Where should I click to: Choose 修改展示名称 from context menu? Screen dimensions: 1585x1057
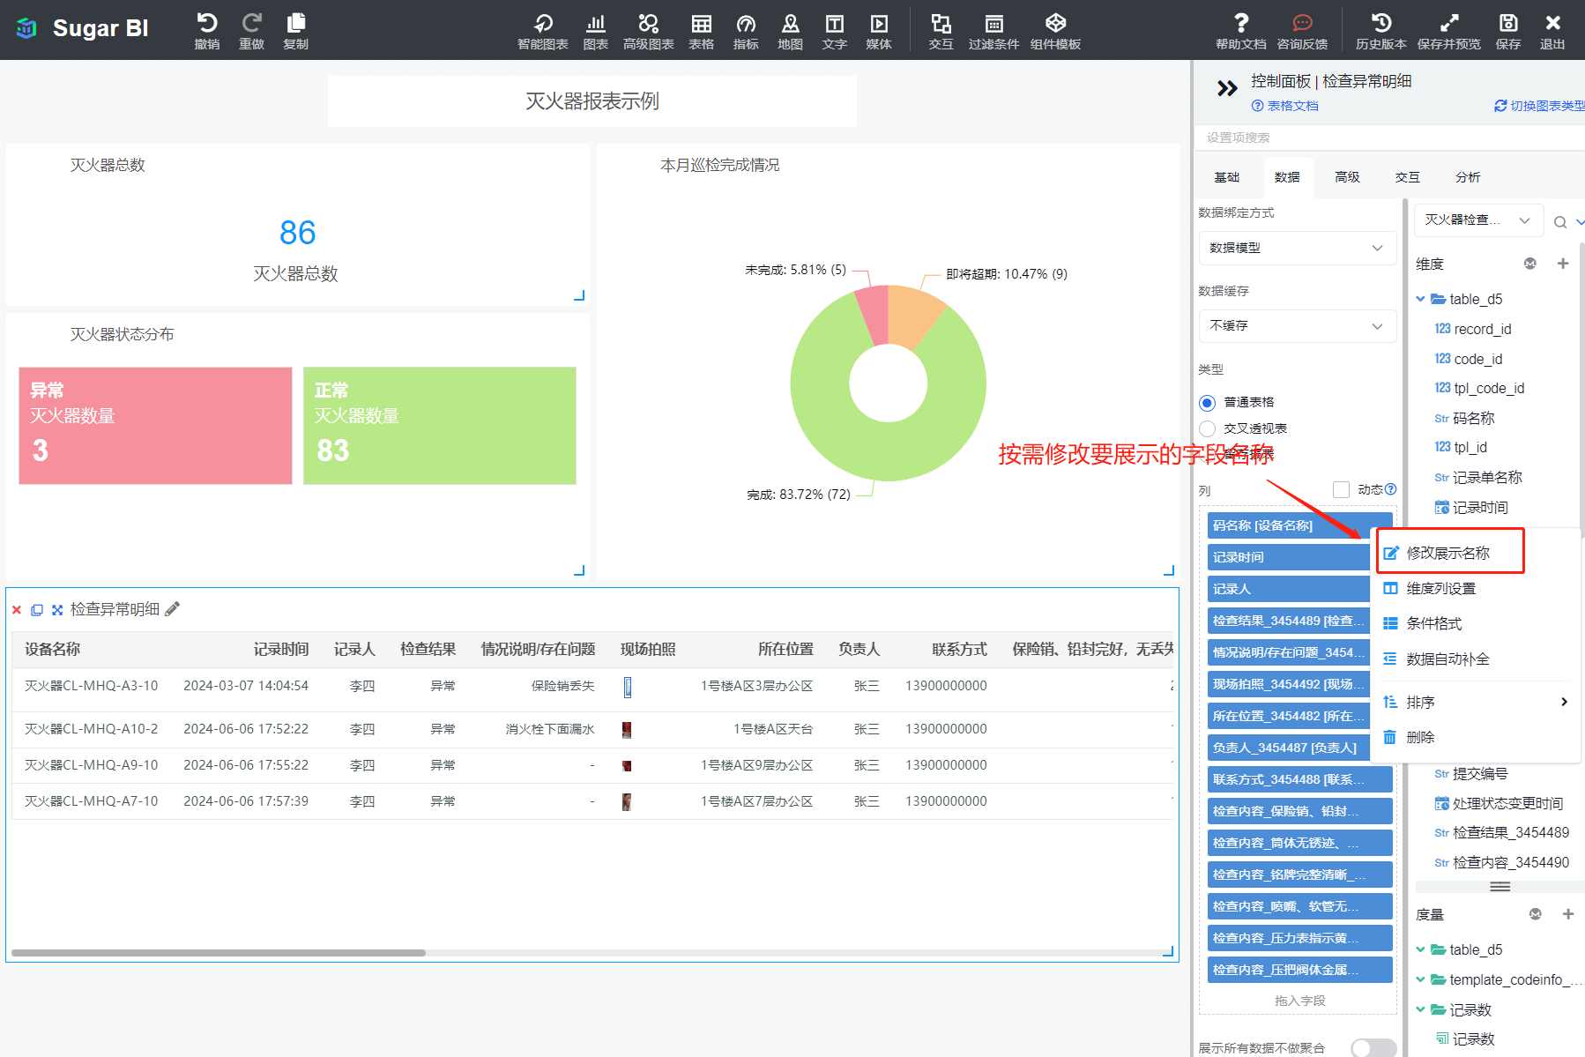point(1451,553)
